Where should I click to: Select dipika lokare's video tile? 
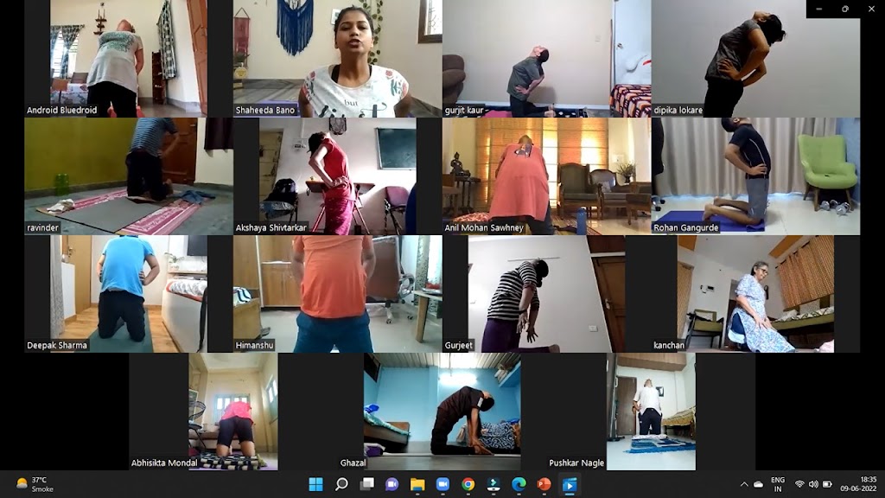click(755, 58)
